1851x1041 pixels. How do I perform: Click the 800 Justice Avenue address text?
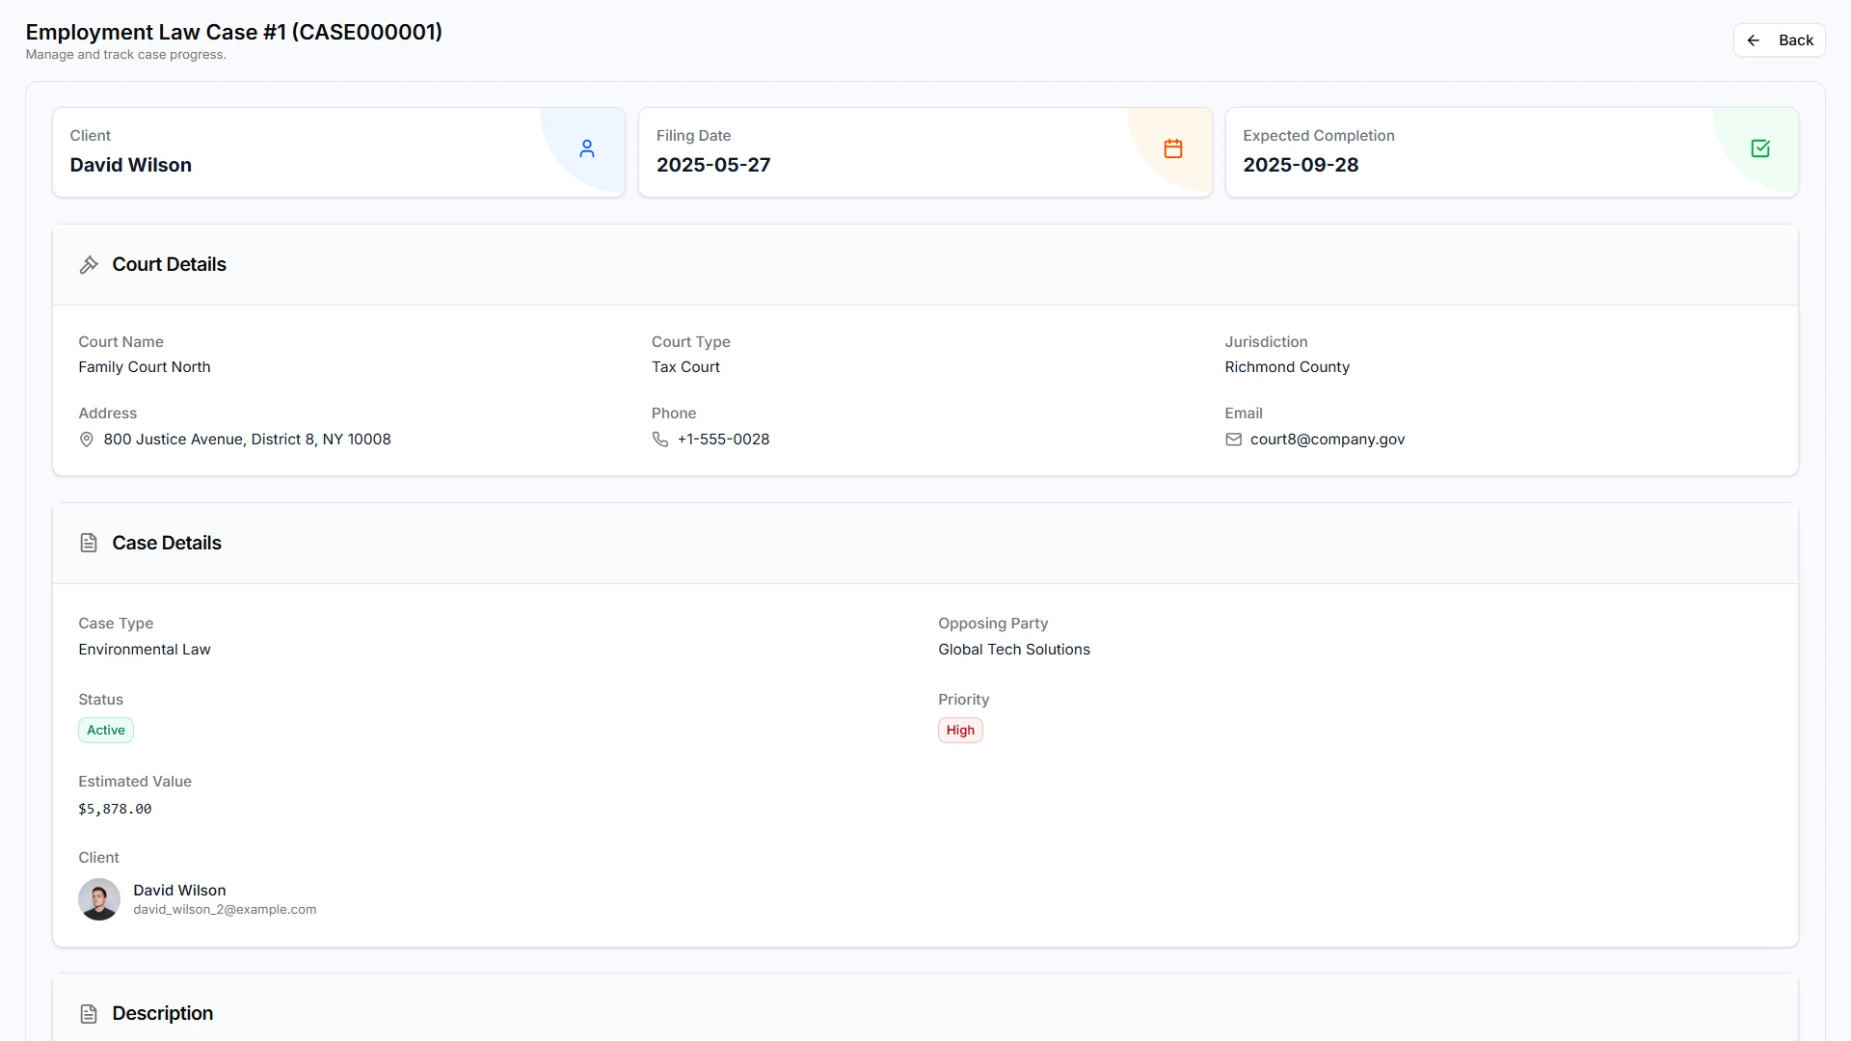pos(247,440)
